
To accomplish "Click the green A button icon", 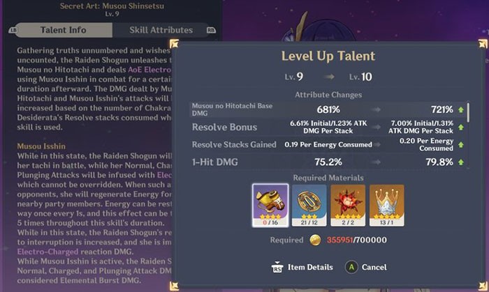I will [351, 267].
